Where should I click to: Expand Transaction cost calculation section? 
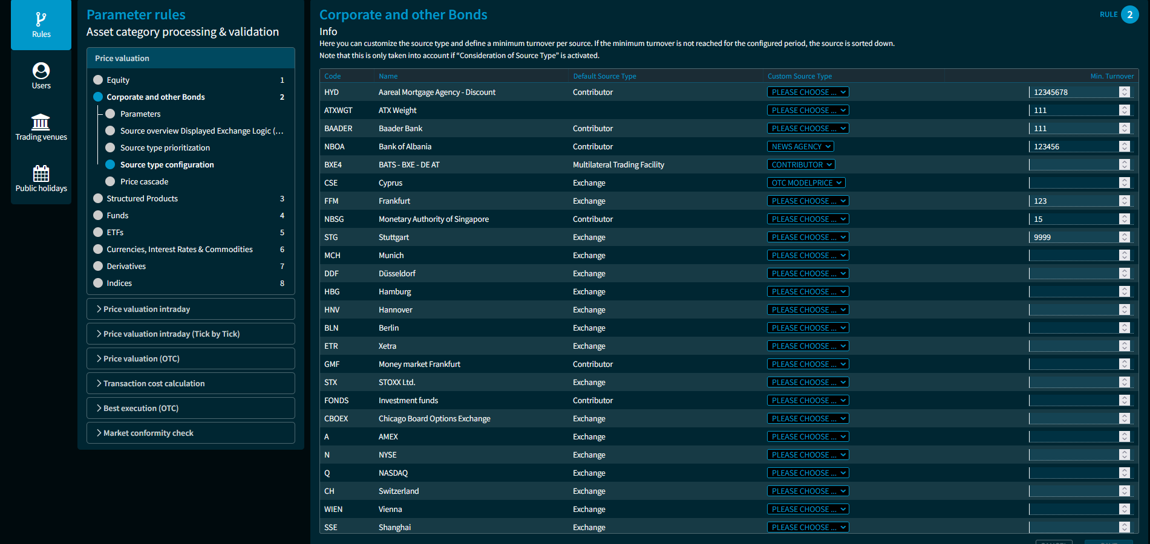(191, 383)
